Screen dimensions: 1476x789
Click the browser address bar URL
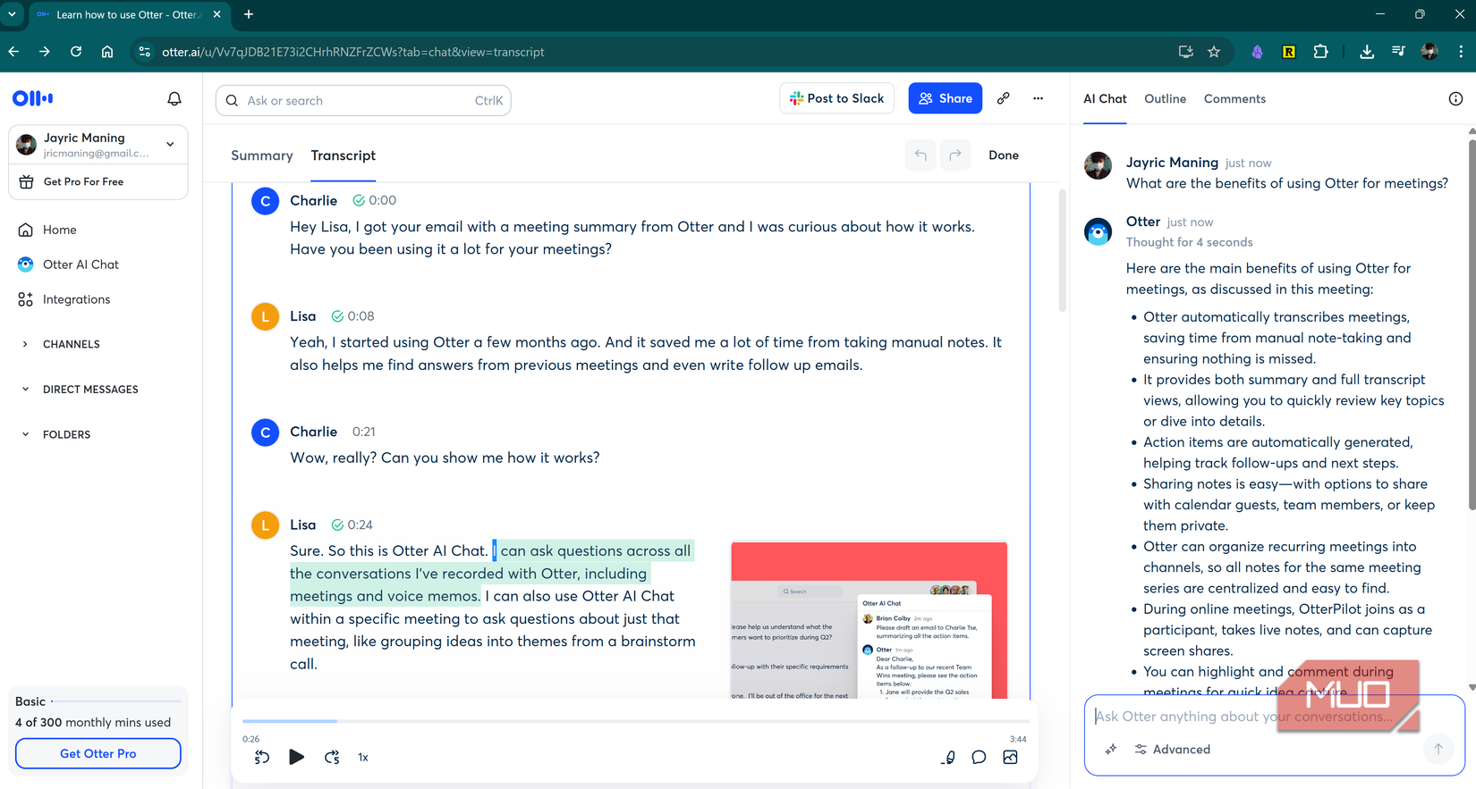352,52
